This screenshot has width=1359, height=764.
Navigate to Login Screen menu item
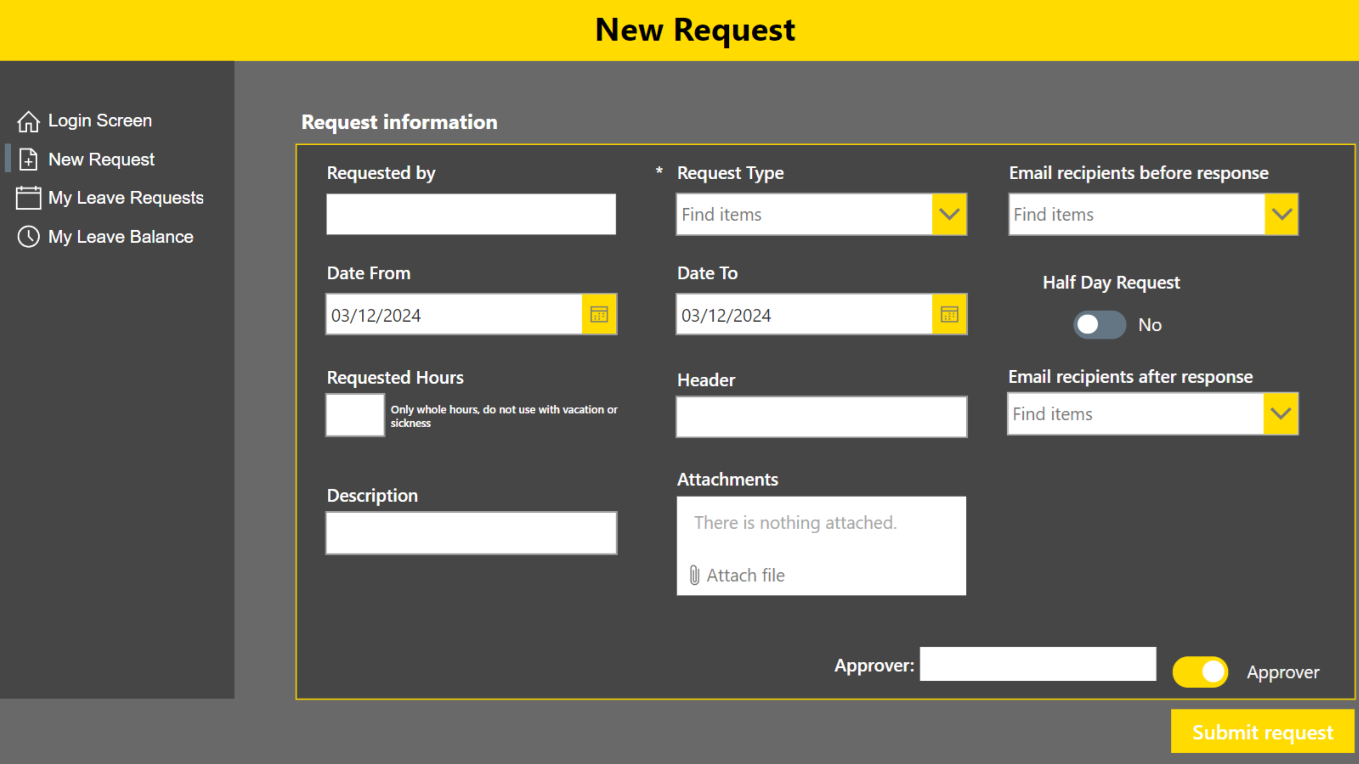click(100, 121)
